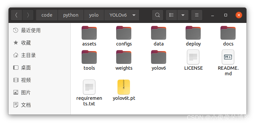Navigate to the python breadcrumb
The width and height of the screenshot is (255, 124).
71,15
